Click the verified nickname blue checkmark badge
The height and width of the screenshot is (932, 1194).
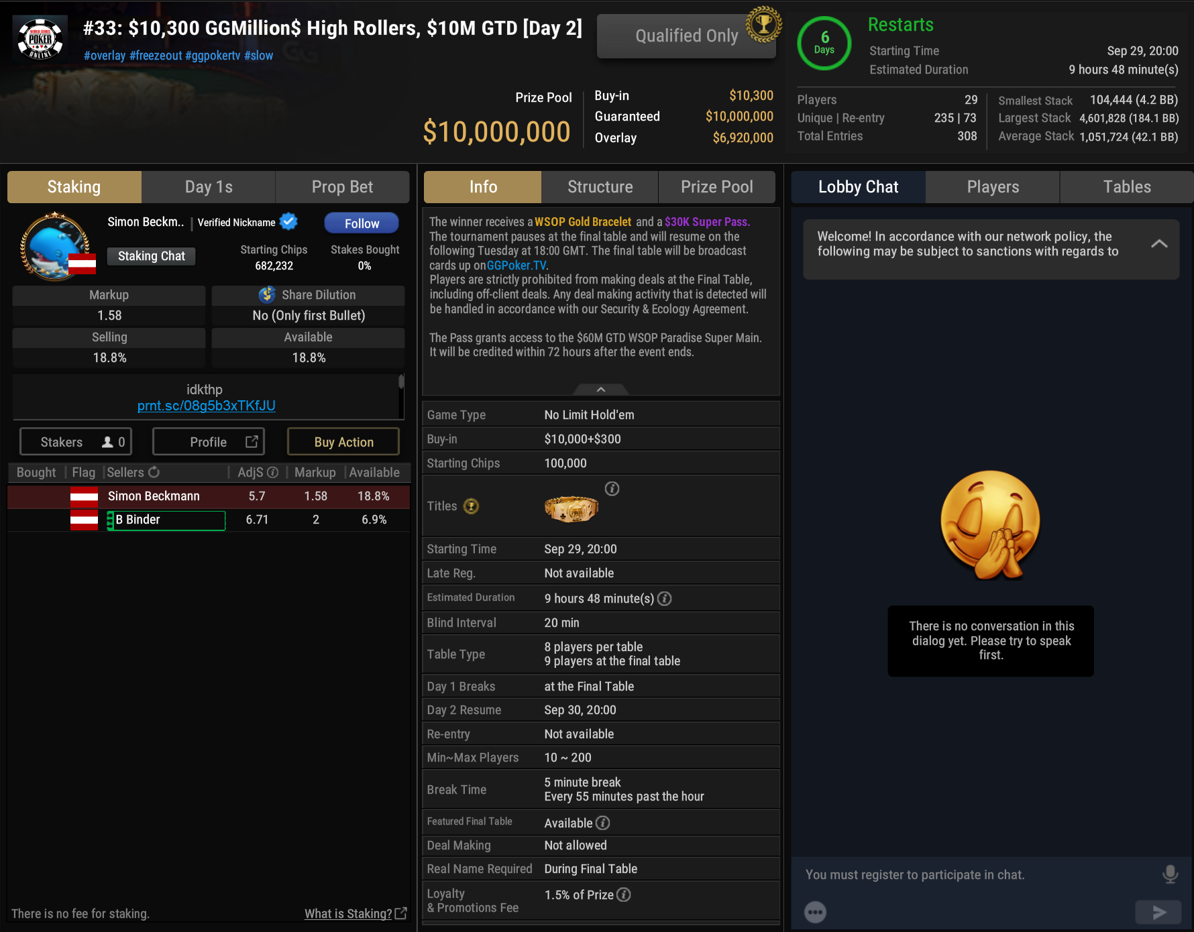289,221
